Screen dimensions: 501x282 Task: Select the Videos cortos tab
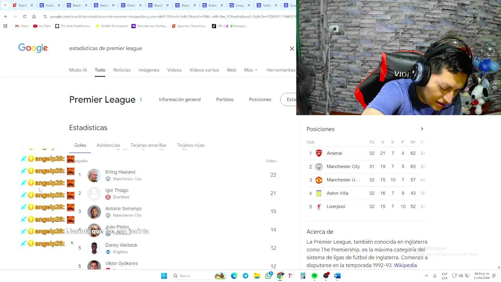tap(204, 70)
